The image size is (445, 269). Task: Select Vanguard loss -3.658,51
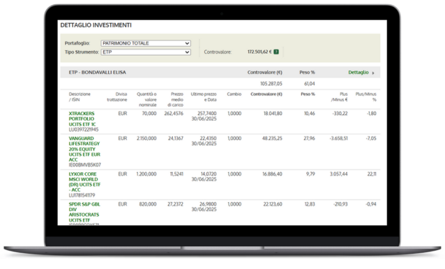338,138
